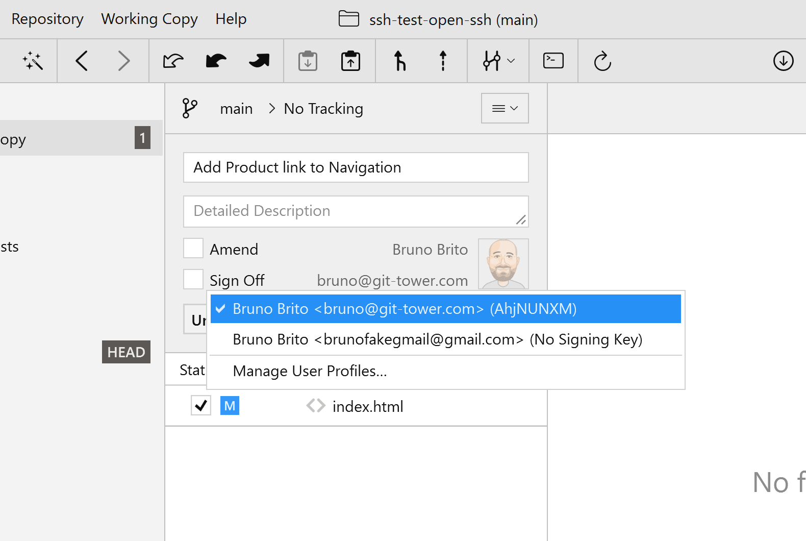Image resolution: width=806 pixels, height=541 pixels.
Task: Open the Git Flow dropdown in toolbar
Action: [498, 61]
